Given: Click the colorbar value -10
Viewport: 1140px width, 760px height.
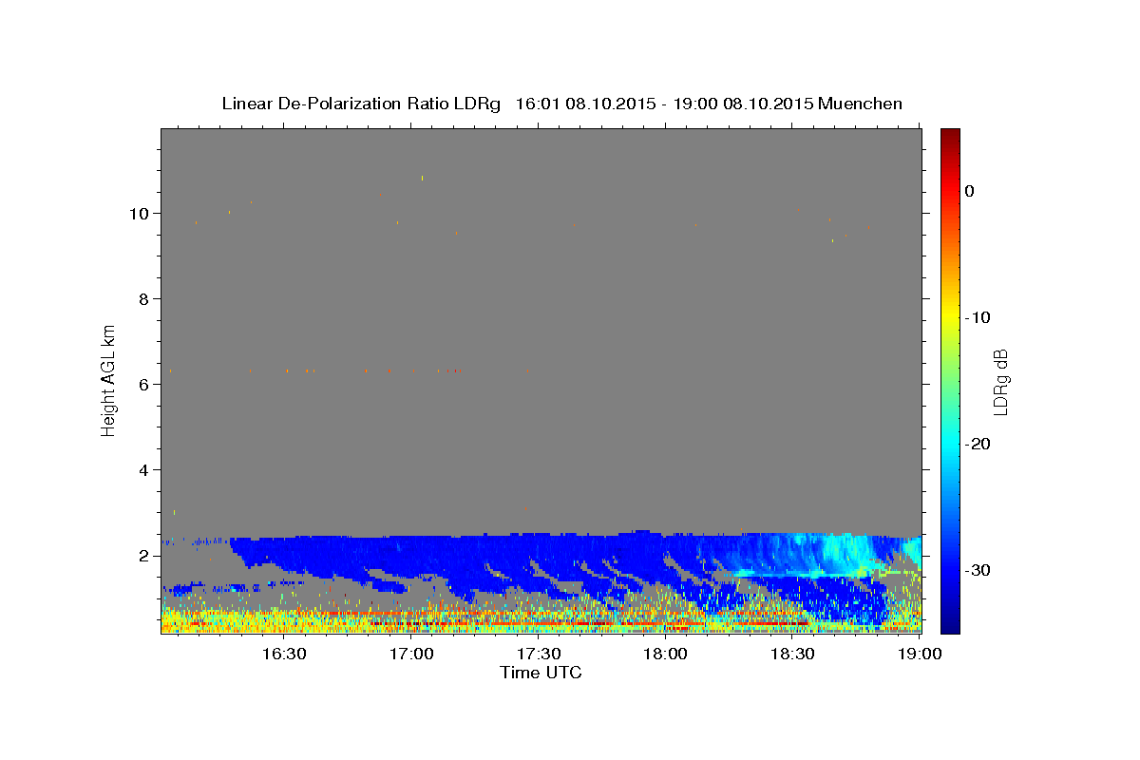Looking at the screenshot, I should tap(979, 317).
